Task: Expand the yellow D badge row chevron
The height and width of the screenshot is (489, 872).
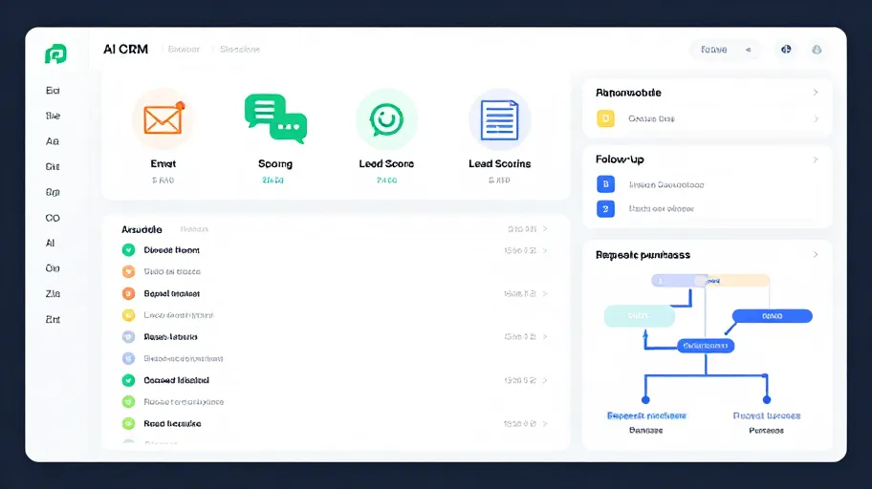Action: 816,118
